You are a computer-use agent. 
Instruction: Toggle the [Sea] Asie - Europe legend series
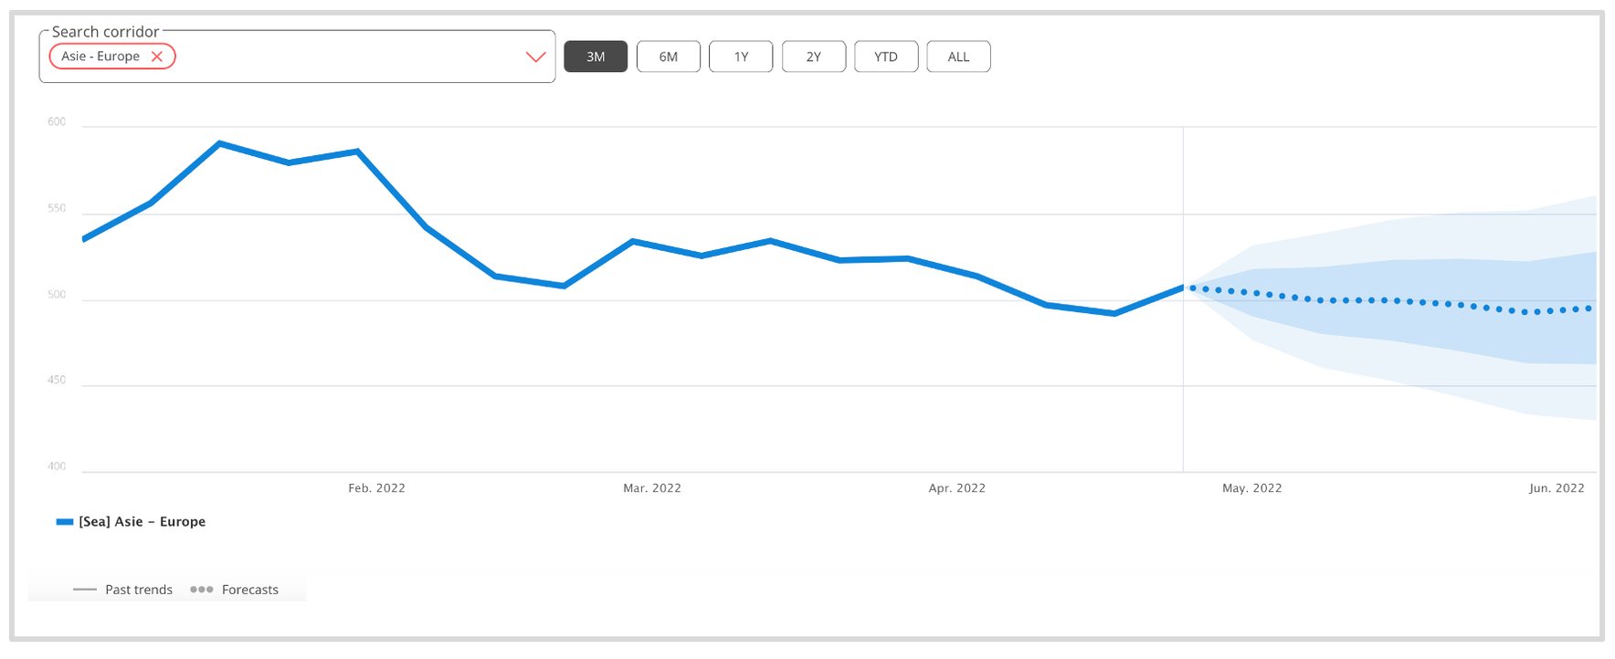[142, 522]
